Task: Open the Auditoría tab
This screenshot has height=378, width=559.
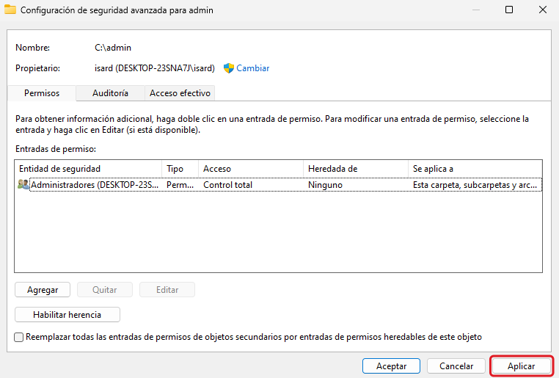Action: pyautogui.click(x=110, y=93)
